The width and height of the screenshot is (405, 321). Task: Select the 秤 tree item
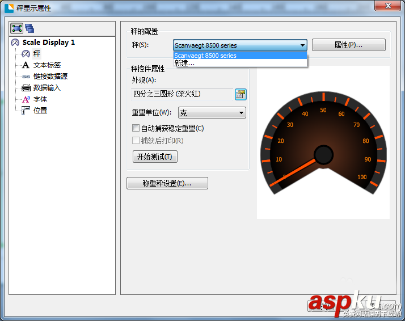pyautogui.click(x=37, y=53)
